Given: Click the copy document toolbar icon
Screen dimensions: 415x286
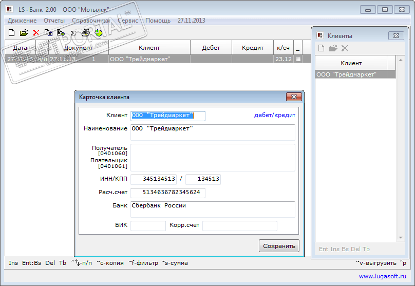Looking at the screenshot, I should (48, 33).
